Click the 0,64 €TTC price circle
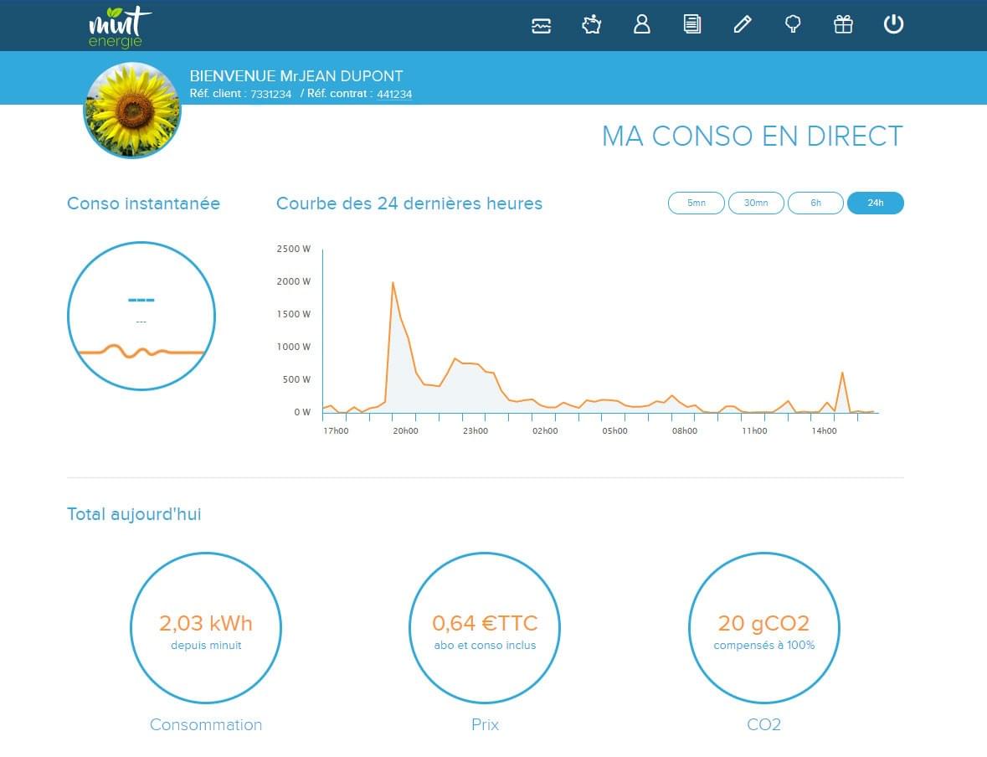 tap(485, 628)
